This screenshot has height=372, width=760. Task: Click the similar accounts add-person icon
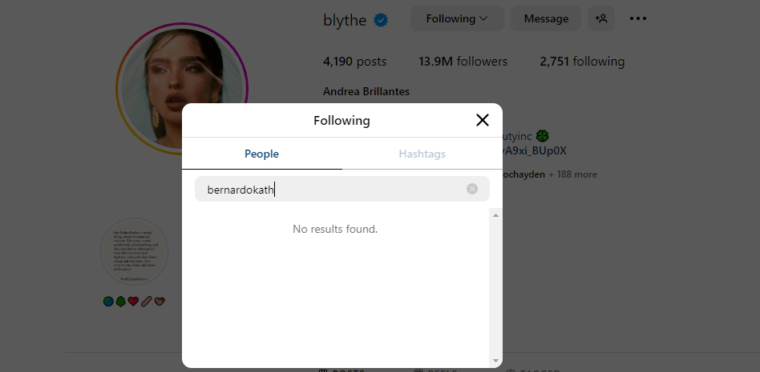point(600,18)
